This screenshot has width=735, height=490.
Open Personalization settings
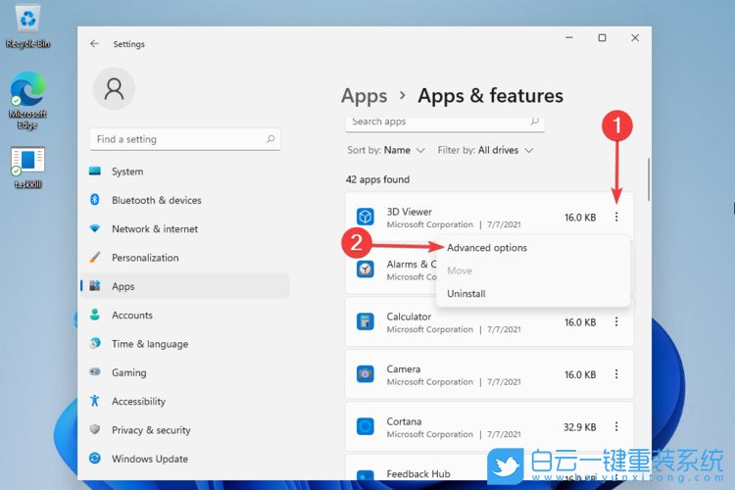[185, 257]
